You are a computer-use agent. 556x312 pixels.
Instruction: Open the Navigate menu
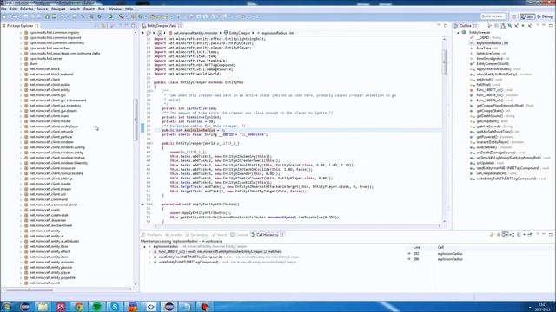point(58,9)
